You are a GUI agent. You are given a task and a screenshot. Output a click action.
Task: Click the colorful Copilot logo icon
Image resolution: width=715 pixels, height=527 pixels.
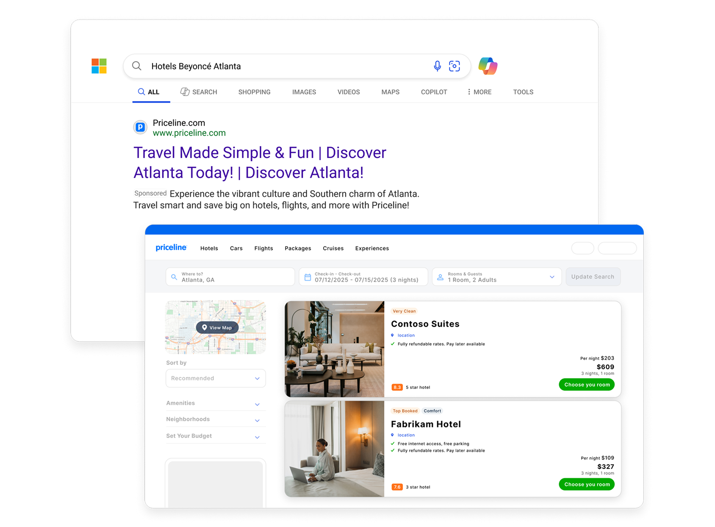(x=488, y=66)
